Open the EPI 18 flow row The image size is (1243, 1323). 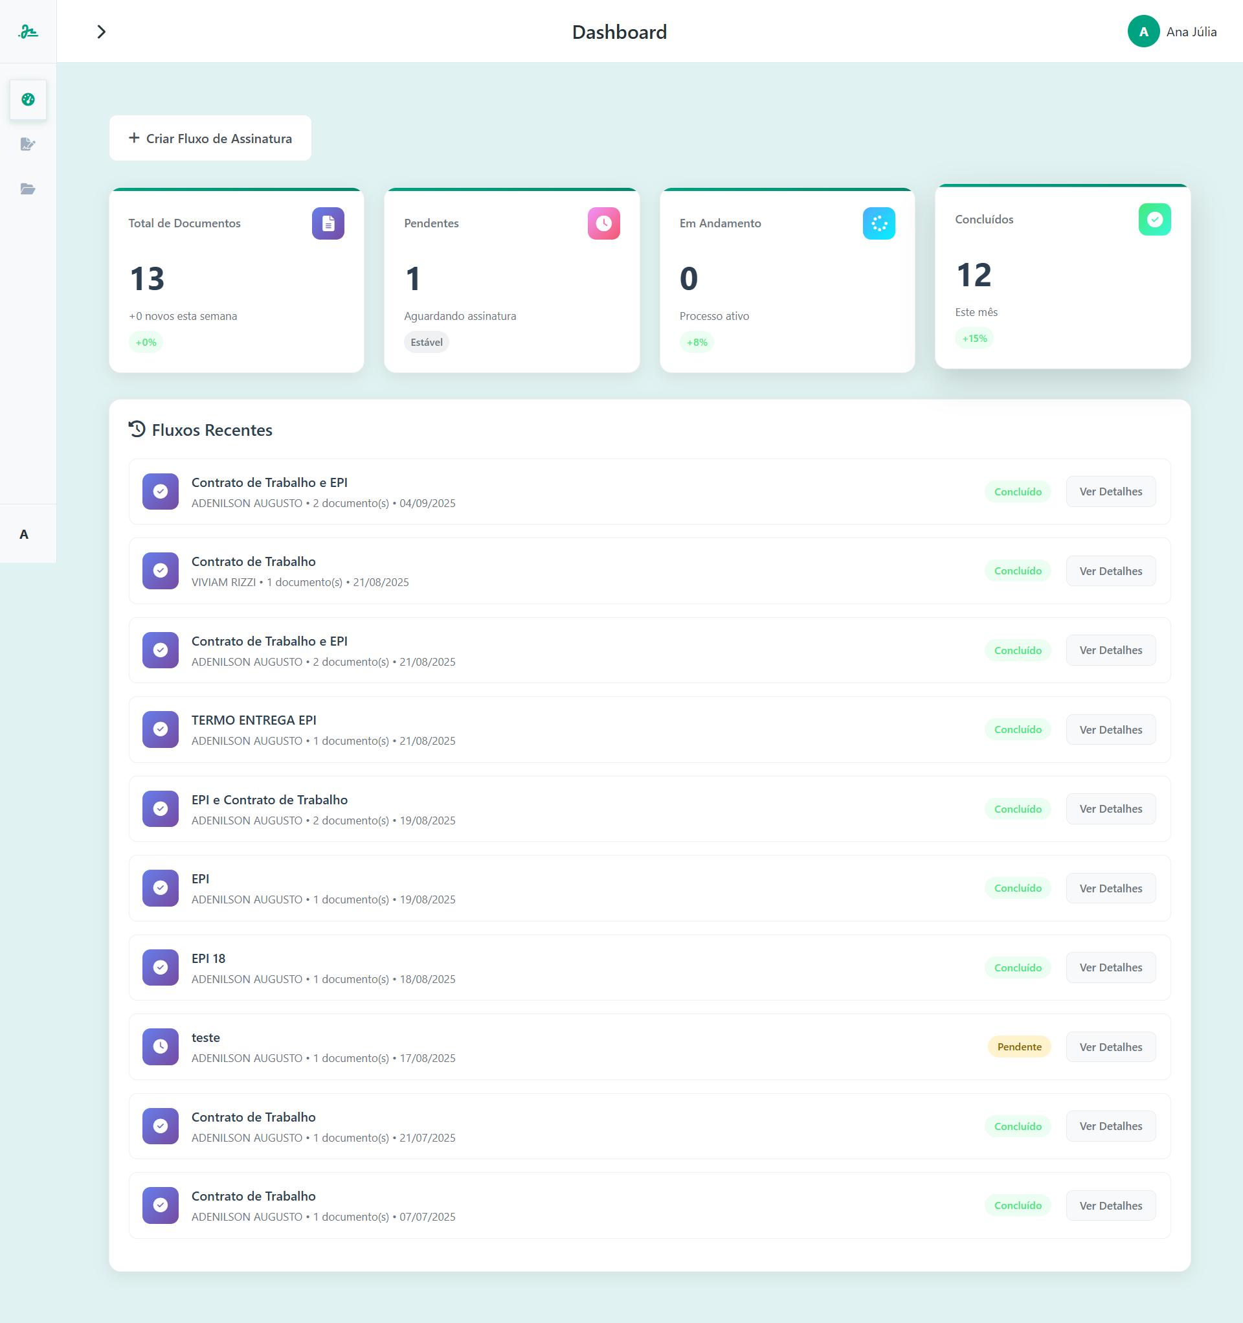point(208,958)
